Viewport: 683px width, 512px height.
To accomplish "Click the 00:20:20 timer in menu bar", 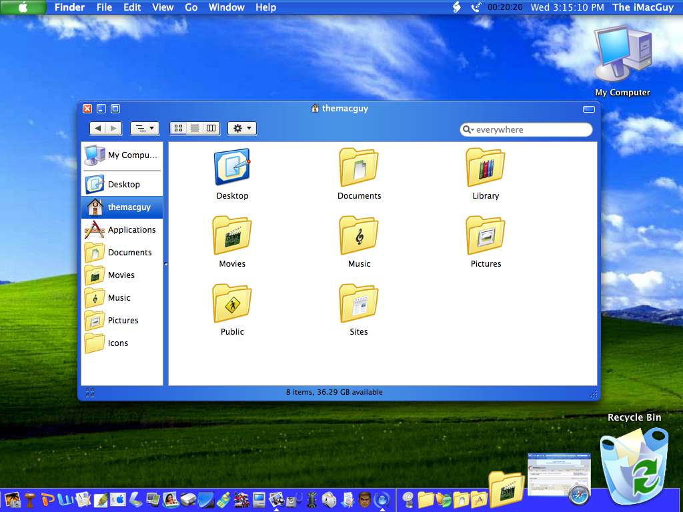I will pyautogui.click(x=505, y=7).
